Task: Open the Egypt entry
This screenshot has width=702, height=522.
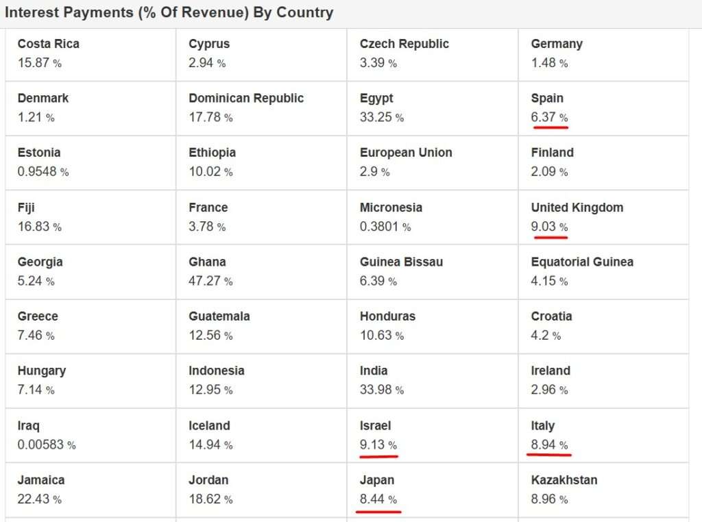Action: point(376,99)
